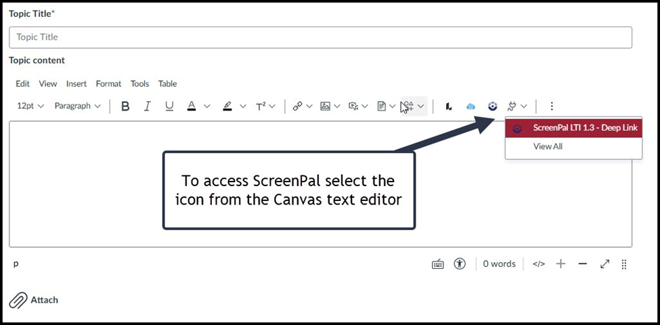Switch to HTML editor view icon
The image size is (660, 325).
click(x=538, y=264)
